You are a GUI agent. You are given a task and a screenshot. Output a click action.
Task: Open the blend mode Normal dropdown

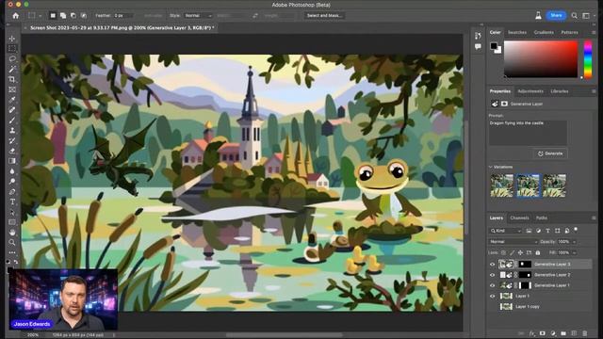[513, 242]
